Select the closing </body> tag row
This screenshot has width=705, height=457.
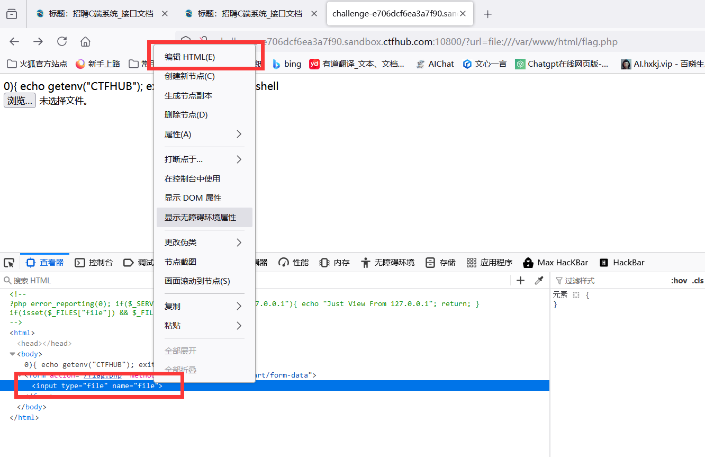pos(275,407)
